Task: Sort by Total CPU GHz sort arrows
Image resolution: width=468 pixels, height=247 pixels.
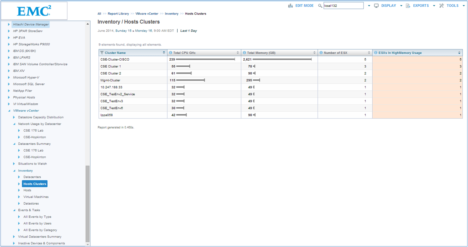Action: [238, 53]
